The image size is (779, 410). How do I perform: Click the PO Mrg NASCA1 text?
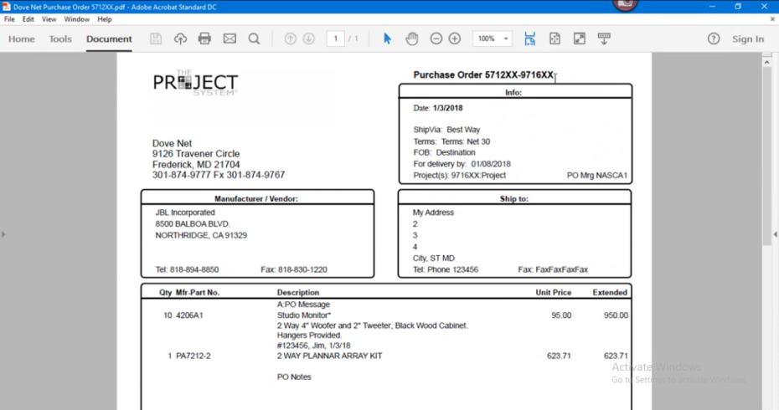[597, 176]
